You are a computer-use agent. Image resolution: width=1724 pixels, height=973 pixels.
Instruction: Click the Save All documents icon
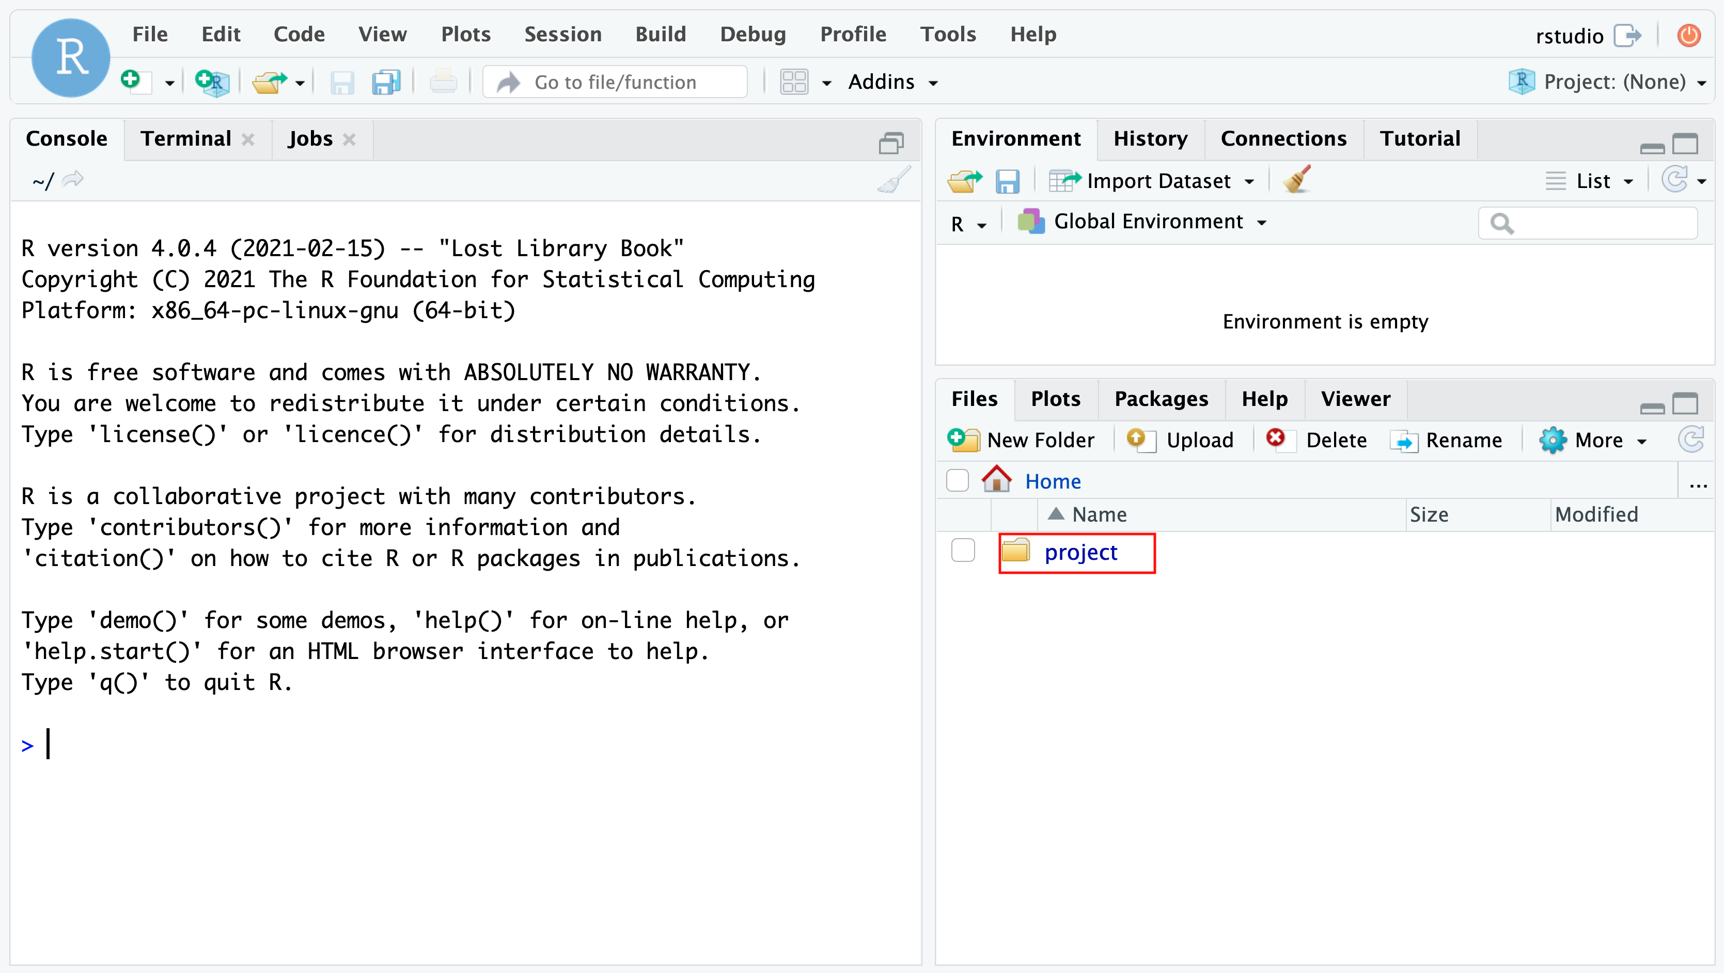386,82
